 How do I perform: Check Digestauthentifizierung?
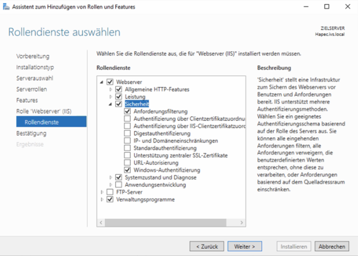pyautogui.click(x=128, y=133)
